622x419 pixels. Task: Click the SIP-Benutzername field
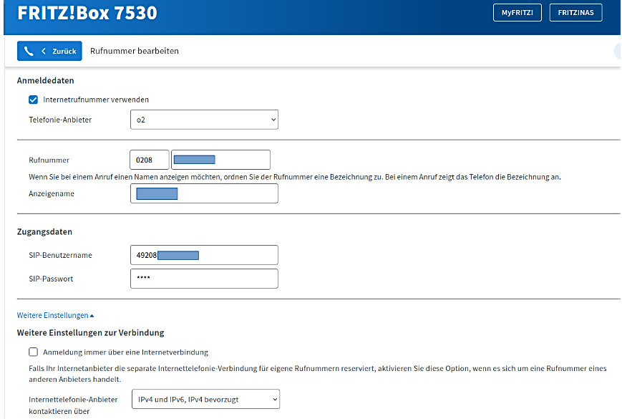click(204, 255)
